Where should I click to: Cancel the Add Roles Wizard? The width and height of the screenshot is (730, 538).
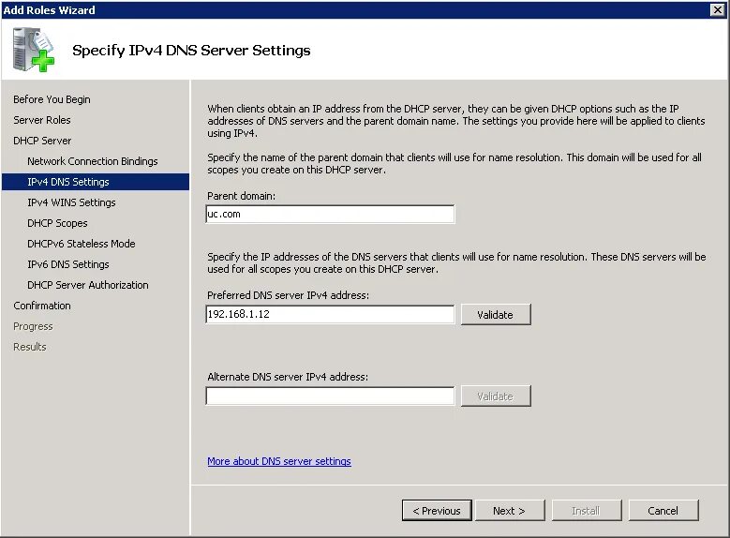[663, 511]
